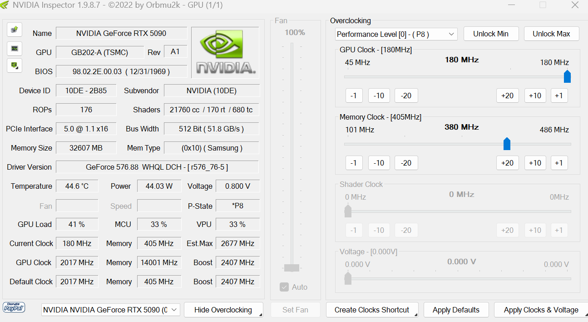Click Hide Overclocking button
Screen dimensions: 588x322
click(223, 310)
